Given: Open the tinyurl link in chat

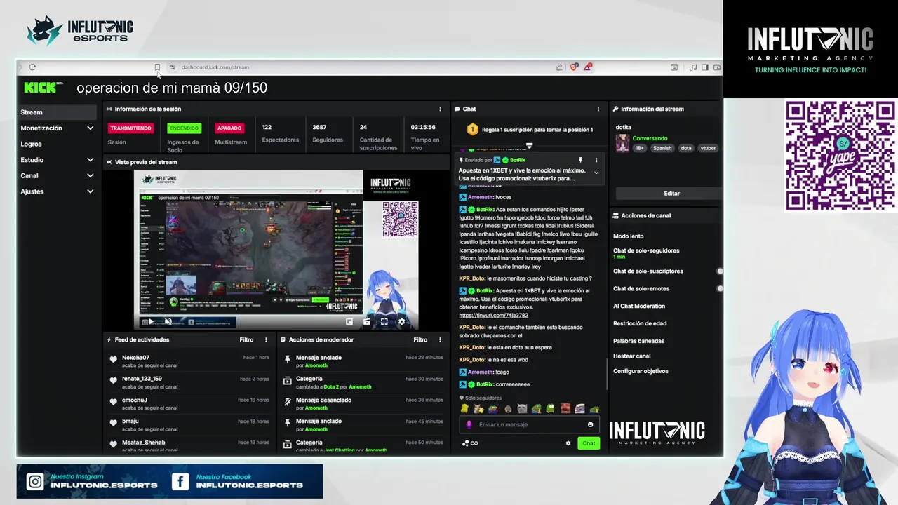Looking at the screenshot, I should click(493, 316).
